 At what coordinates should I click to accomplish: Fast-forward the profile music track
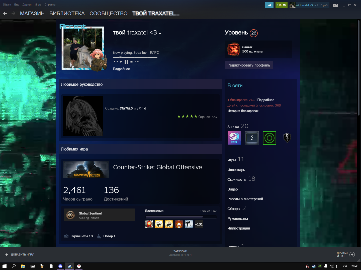tap(137, 61)
